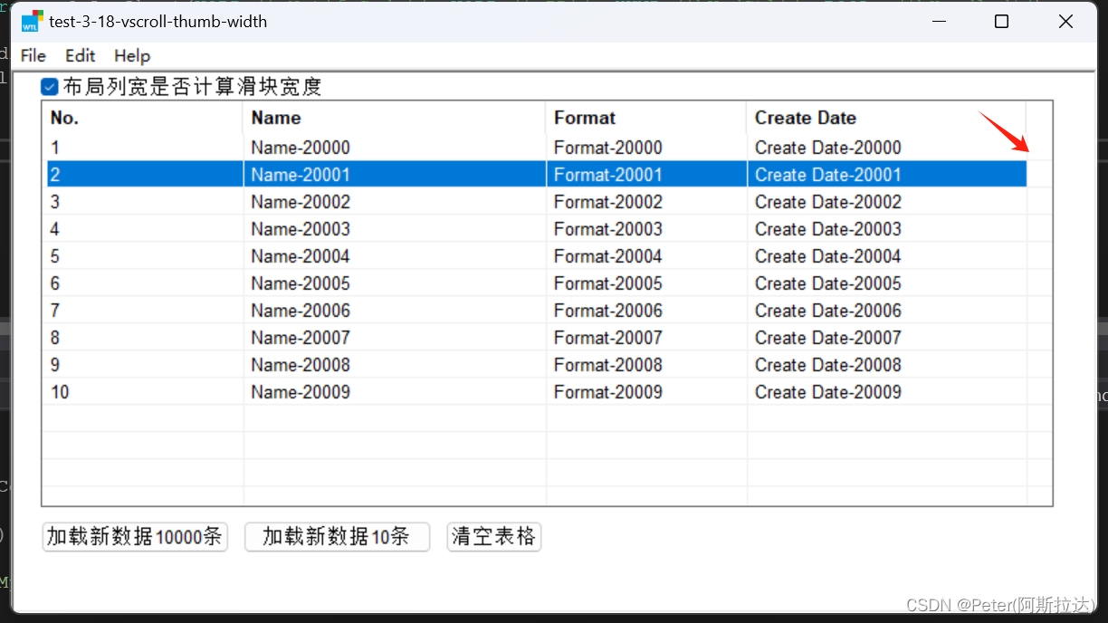Image resolution: width=1108 pixels, height=623 pixels.
Task: Click cell Create Date-20004
Action: [x=887, y=256]
